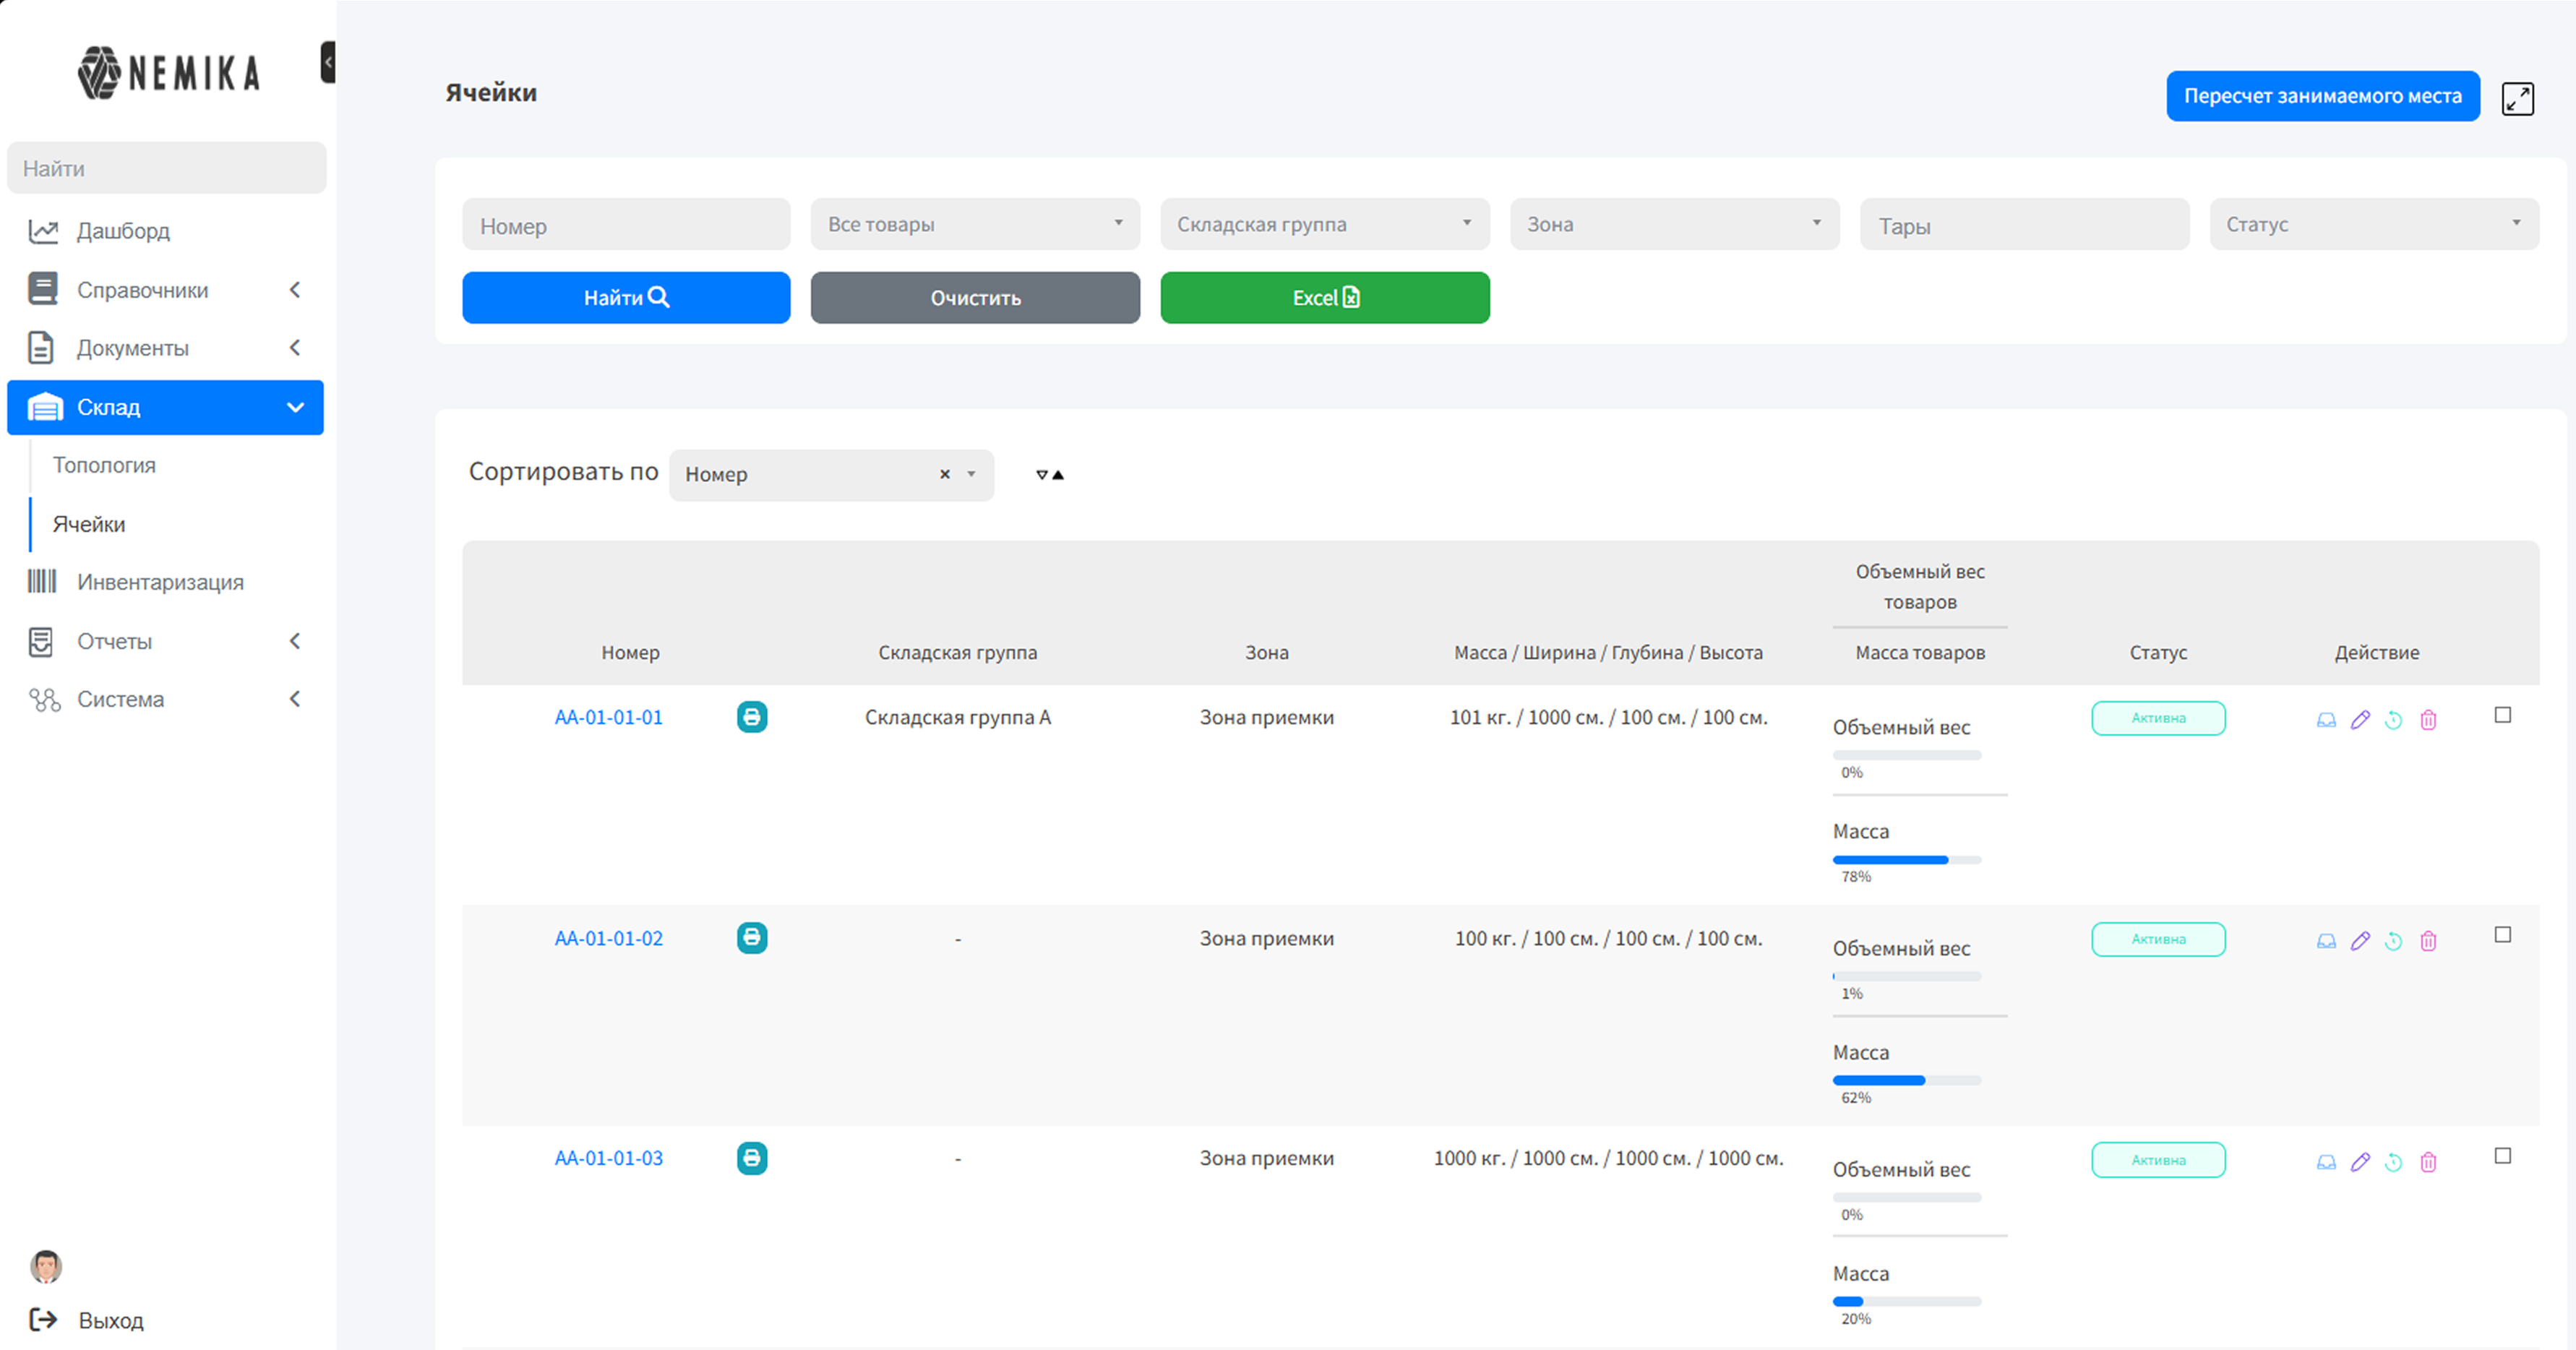Click the Зона column header
This screenshot has height=1350, width=2576.
coord(1266,652)
